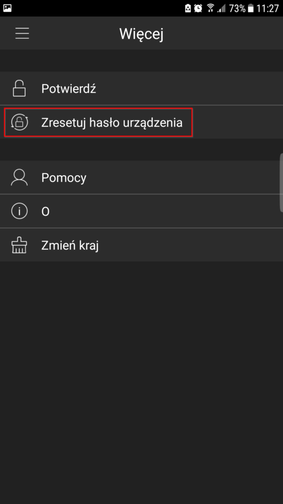Click the padlock icon beside Potwierdź

pos(20,89)
